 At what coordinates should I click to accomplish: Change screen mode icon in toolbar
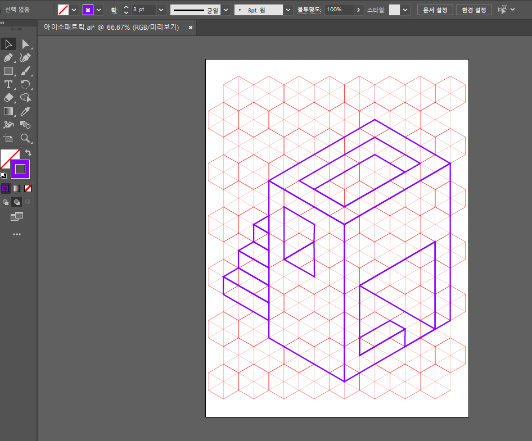tap(17, 216)
